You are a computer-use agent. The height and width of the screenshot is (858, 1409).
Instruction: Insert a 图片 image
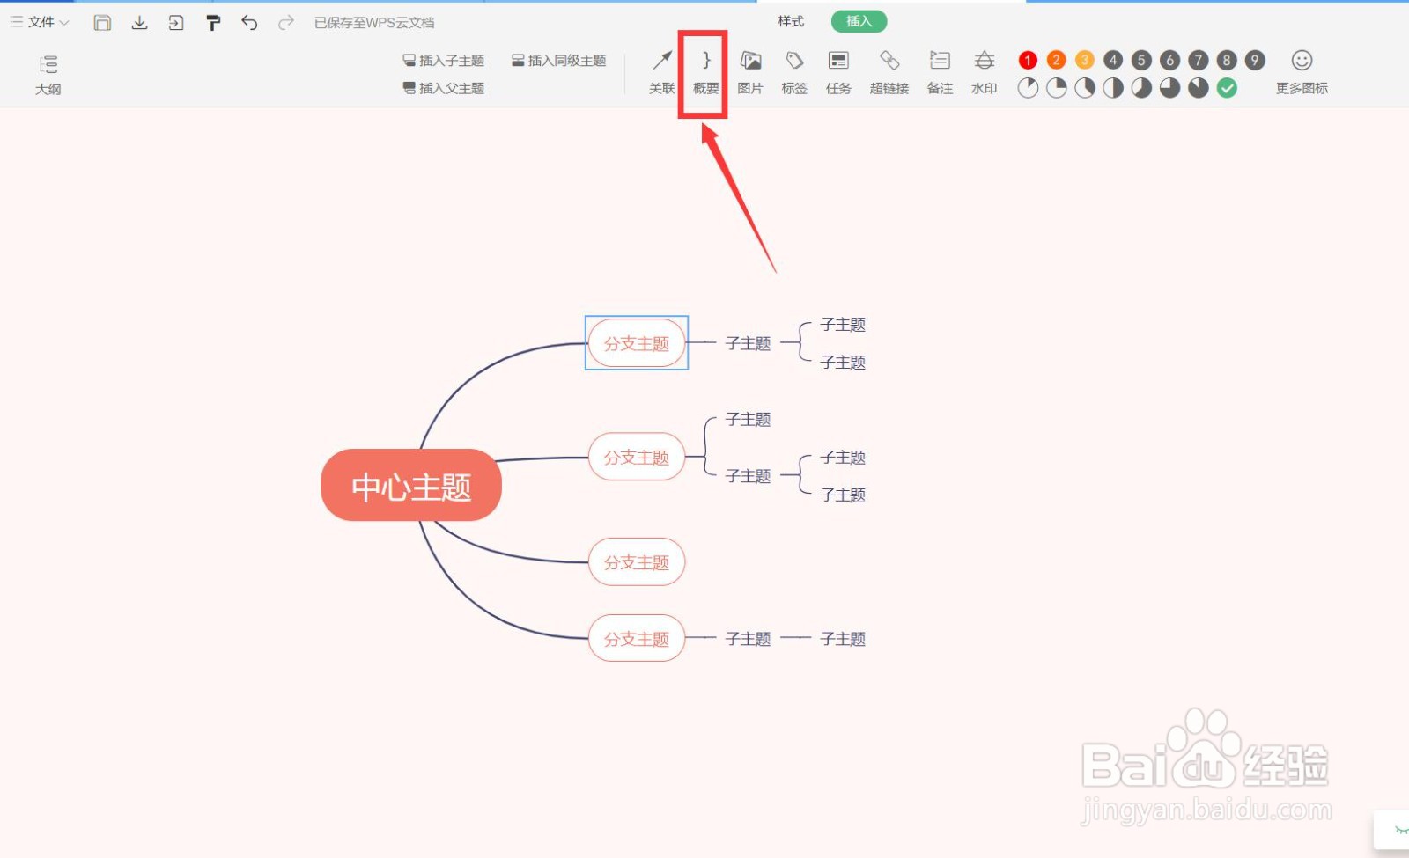(x=750, y=72)
